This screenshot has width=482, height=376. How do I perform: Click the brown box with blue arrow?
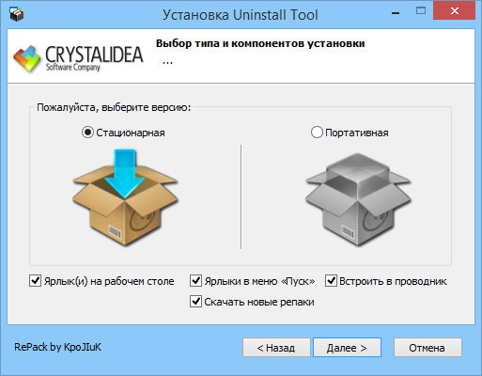point(125,197)
